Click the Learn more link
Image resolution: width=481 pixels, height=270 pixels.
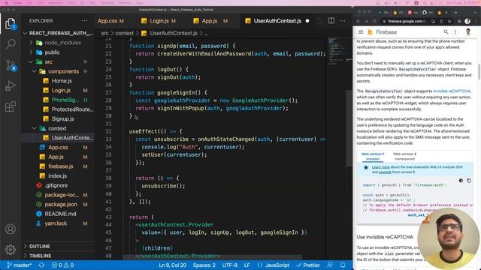pos(381,167)
